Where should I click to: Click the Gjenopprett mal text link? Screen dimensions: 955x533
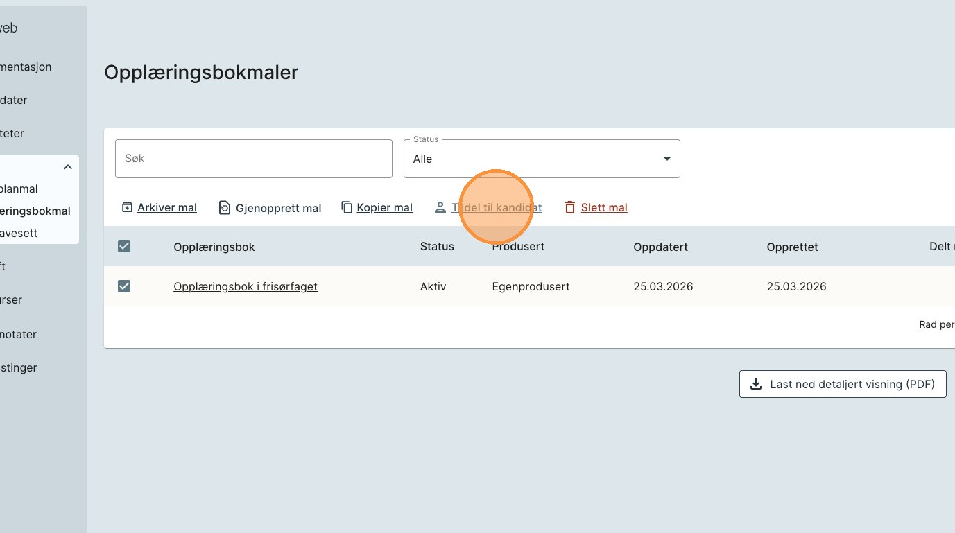click(279, 208)
